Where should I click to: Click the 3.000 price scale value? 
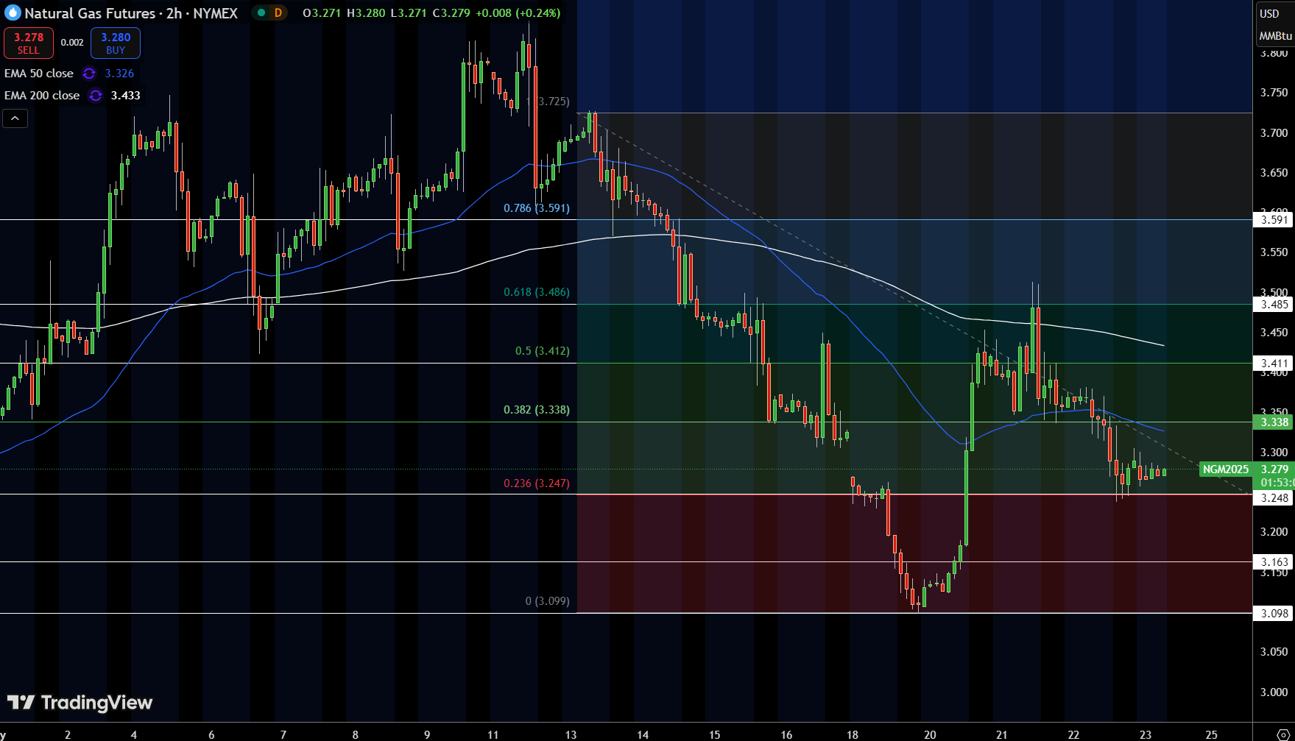pos(1274,692)
